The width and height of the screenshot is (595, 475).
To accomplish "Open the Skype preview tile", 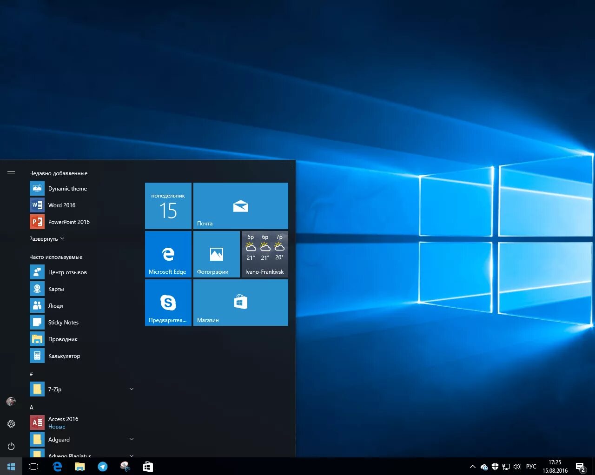I will pyautogui.click(x=168, y=303).
